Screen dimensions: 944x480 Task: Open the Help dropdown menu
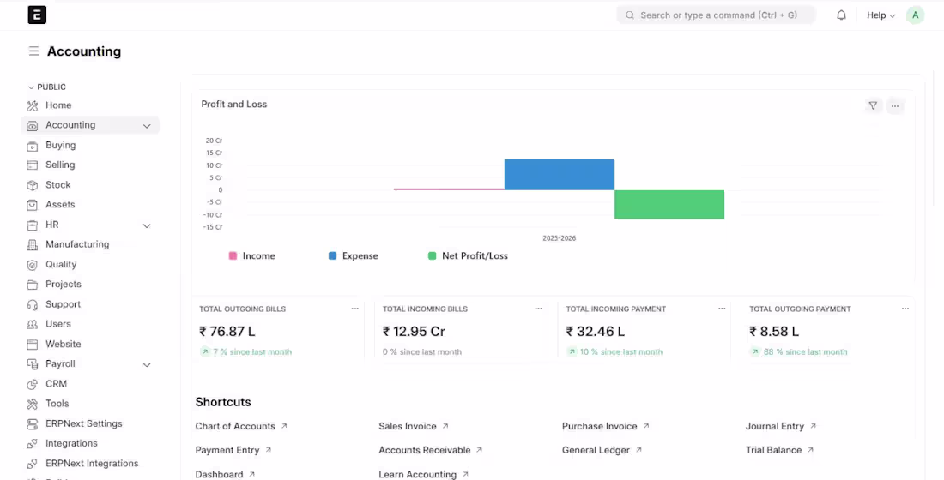880,15
